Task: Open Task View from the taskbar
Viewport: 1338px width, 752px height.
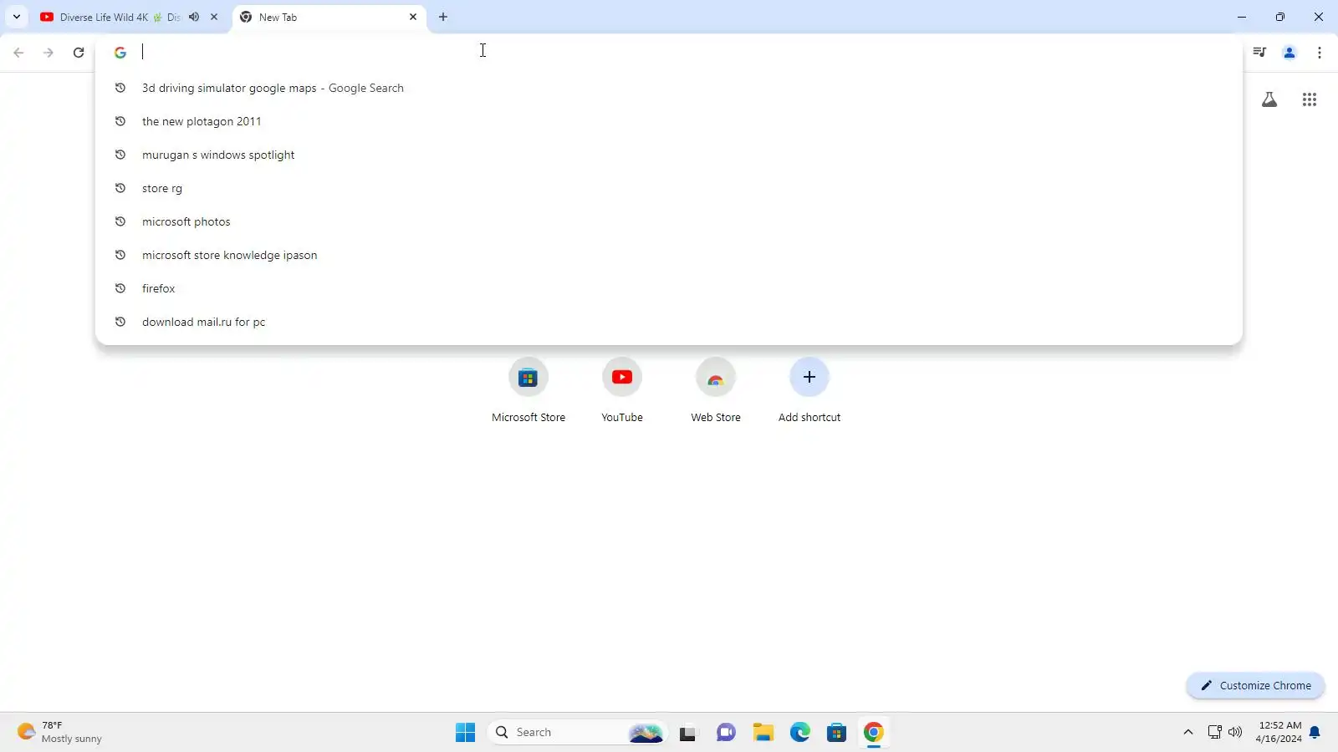Action: point(687,732)
